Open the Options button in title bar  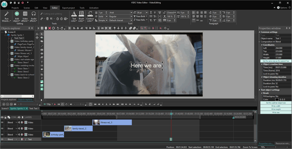282,8
